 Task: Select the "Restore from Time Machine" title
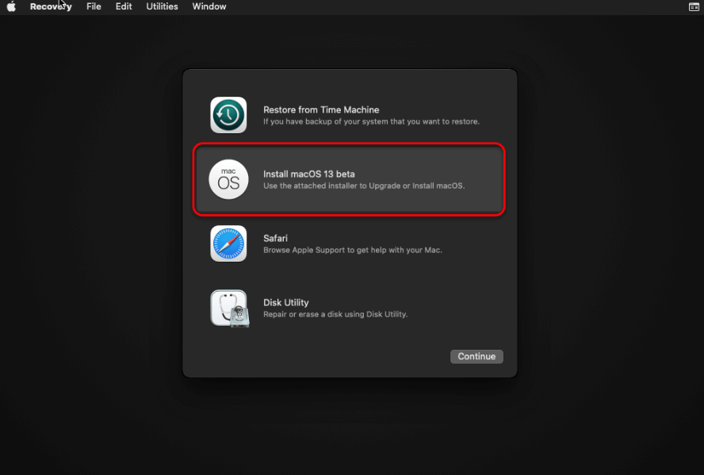[321, 109]
